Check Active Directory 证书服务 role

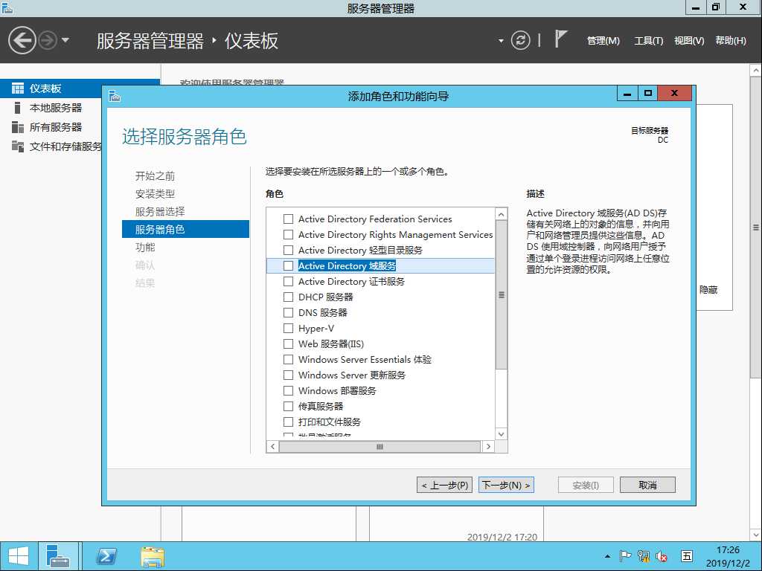point(288,281)
